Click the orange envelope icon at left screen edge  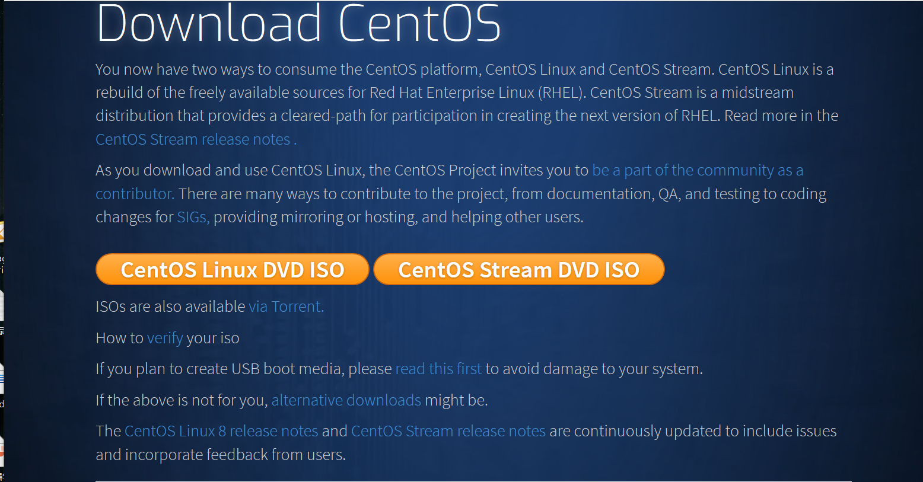[2, 232]
